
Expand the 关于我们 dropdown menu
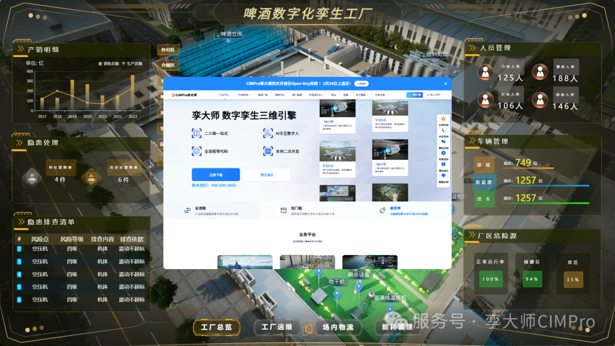[x=362, y=95]
